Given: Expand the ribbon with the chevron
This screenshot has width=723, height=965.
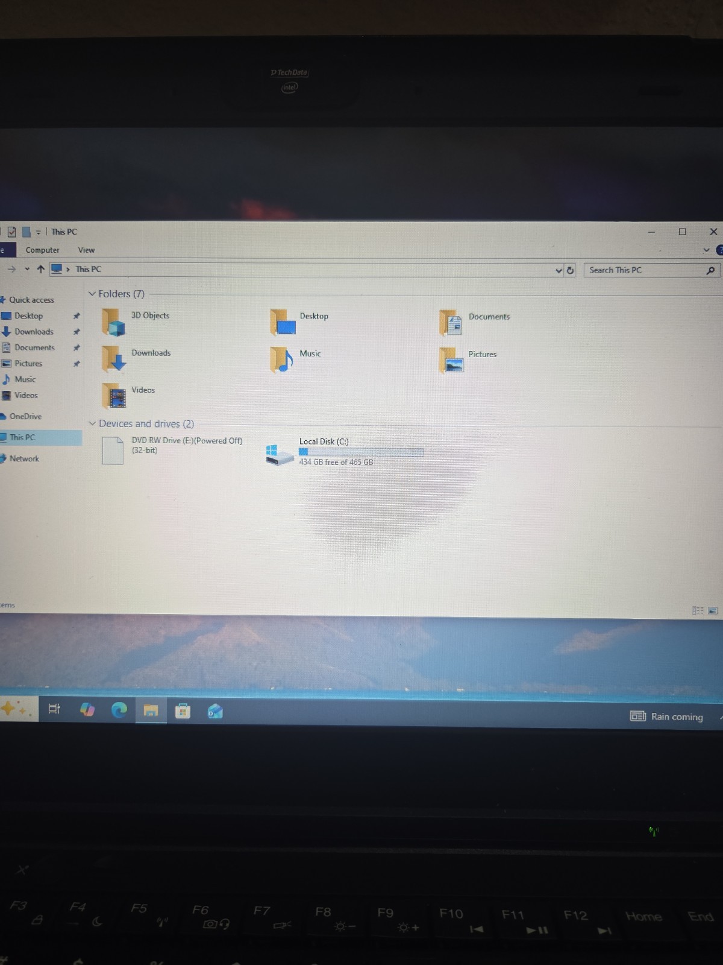Looking at the screenshot, I should point(706,250).
